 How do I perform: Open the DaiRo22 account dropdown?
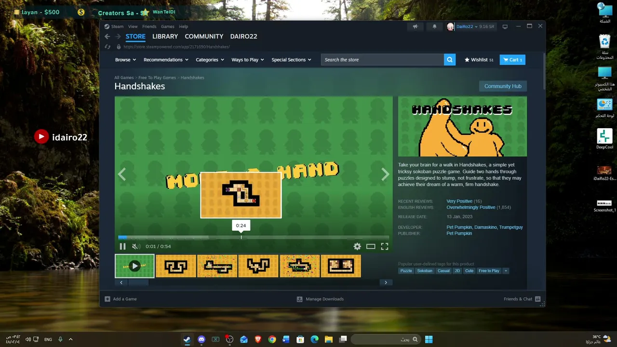coord(471,27)
